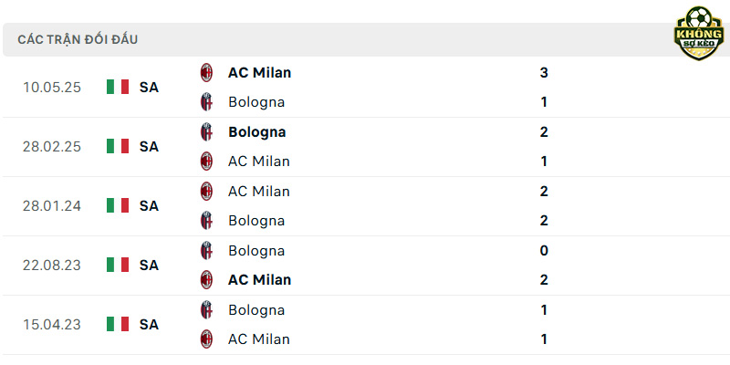Click AC Milan crest in 28.01.24 match
Viewport: 730px width, 365px height.
point(206,192)
